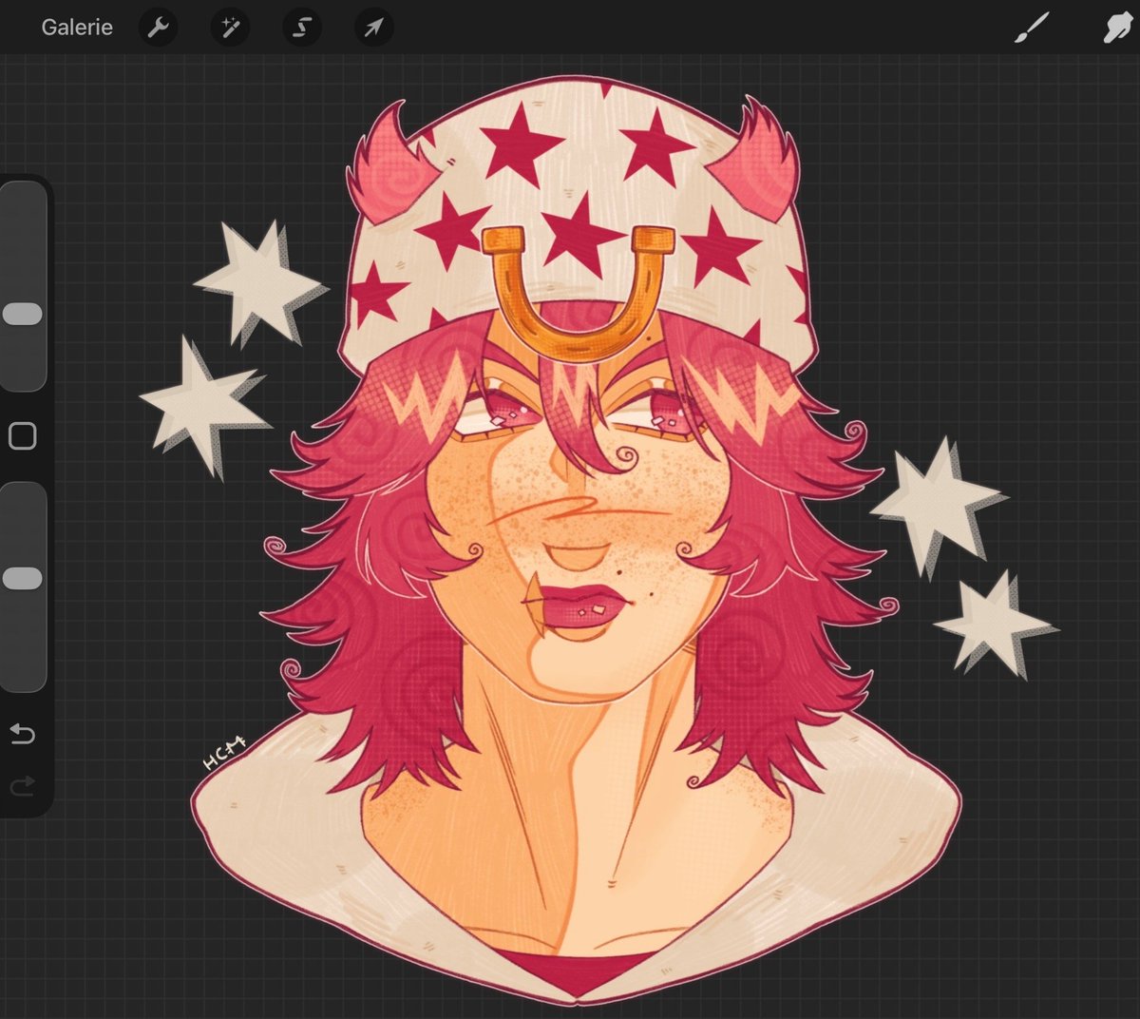The width and height of the screenshot is (1140, 1019).
Task: Open the Galerie view
Action: [x=77, y=27]
